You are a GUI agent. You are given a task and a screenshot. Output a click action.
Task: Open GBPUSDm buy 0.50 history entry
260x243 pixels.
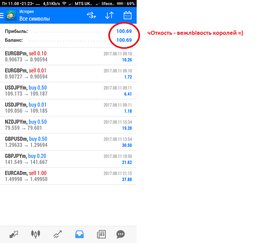(68, 142)
